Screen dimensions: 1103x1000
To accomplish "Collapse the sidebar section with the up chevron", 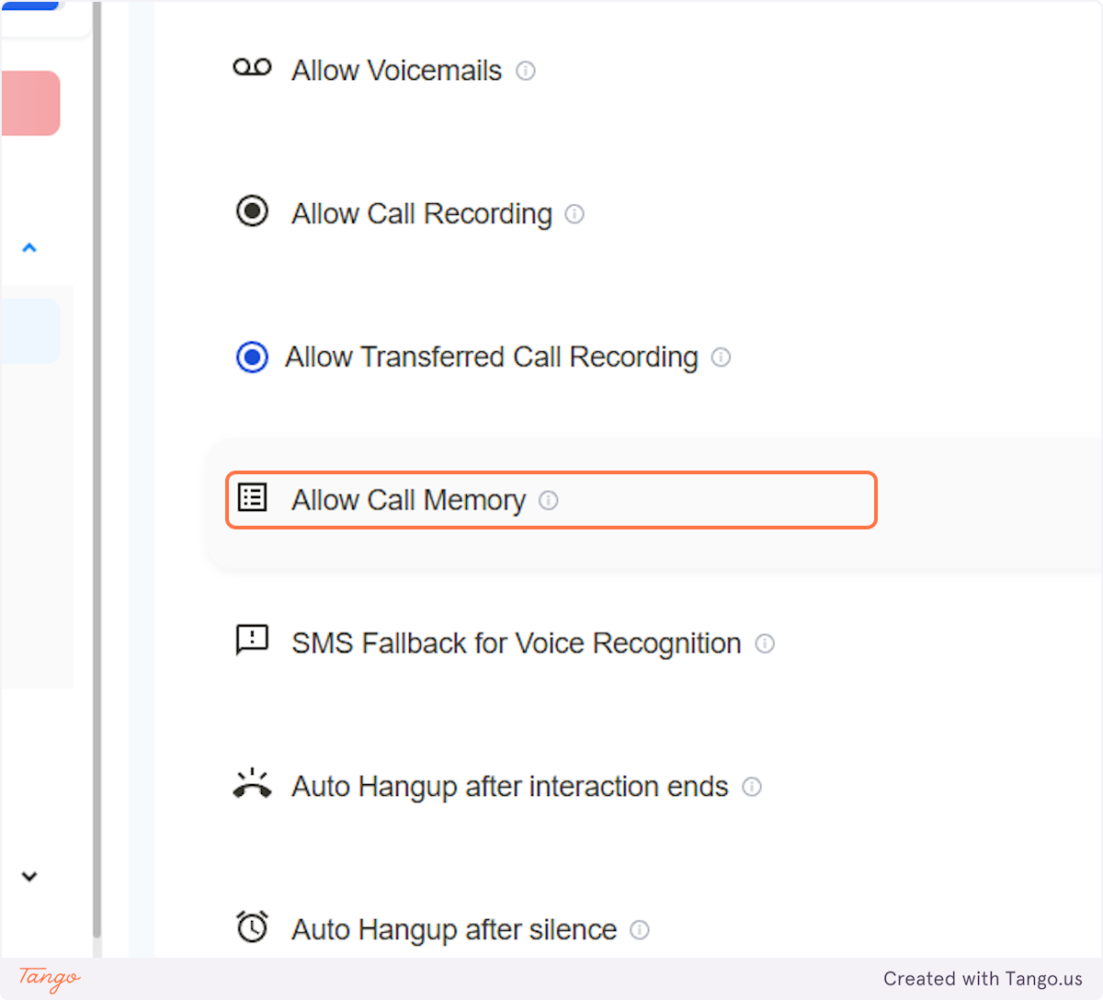I will click(29, 247).
